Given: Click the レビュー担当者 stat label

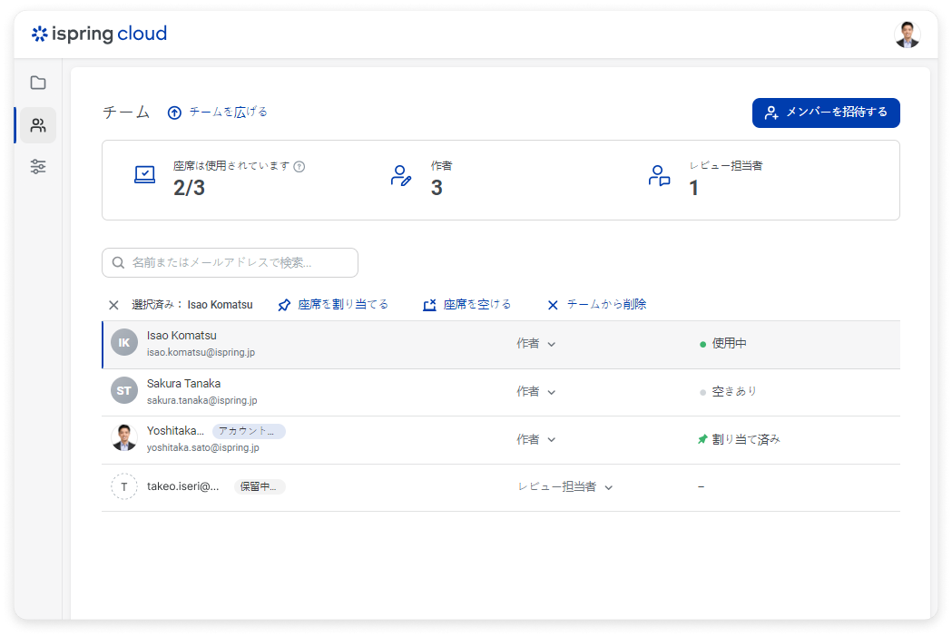Looking at the screenshot, I should pyautogui.click(x=725, y=166).
